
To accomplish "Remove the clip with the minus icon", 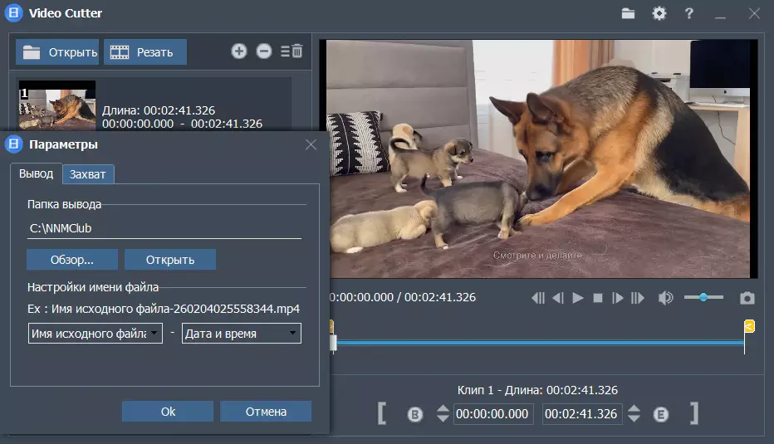I will click(264, 51).
